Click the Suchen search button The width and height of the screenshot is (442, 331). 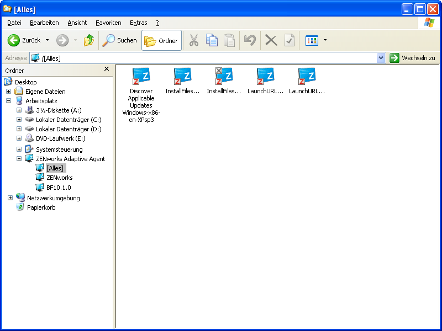120,40
